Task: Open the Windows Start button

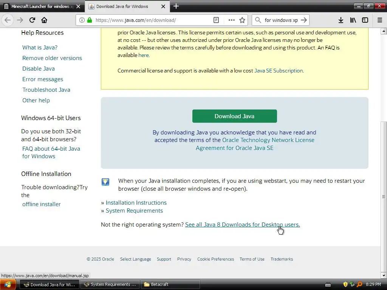Action: click(x=8, y=285)
